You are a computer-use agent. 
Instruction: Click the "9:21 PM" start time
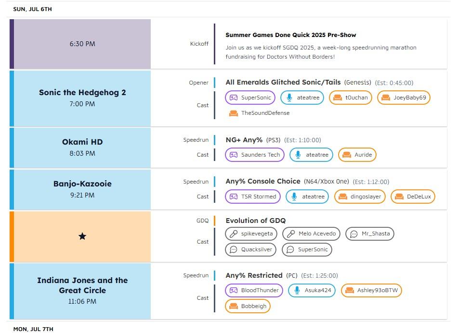pos(82,196)
